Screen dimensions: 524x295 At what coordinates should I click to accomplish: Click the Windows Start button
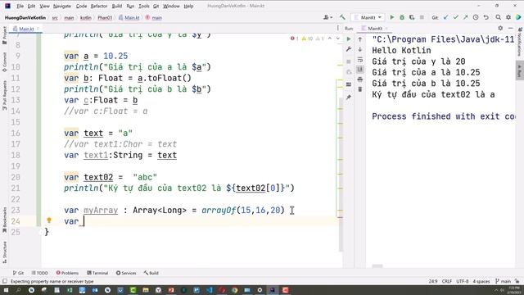click(x=6, y=290)
